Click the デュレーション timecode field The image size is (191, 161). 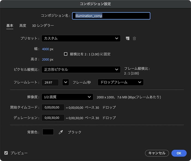pyautogui.click(x=53, y=118)
